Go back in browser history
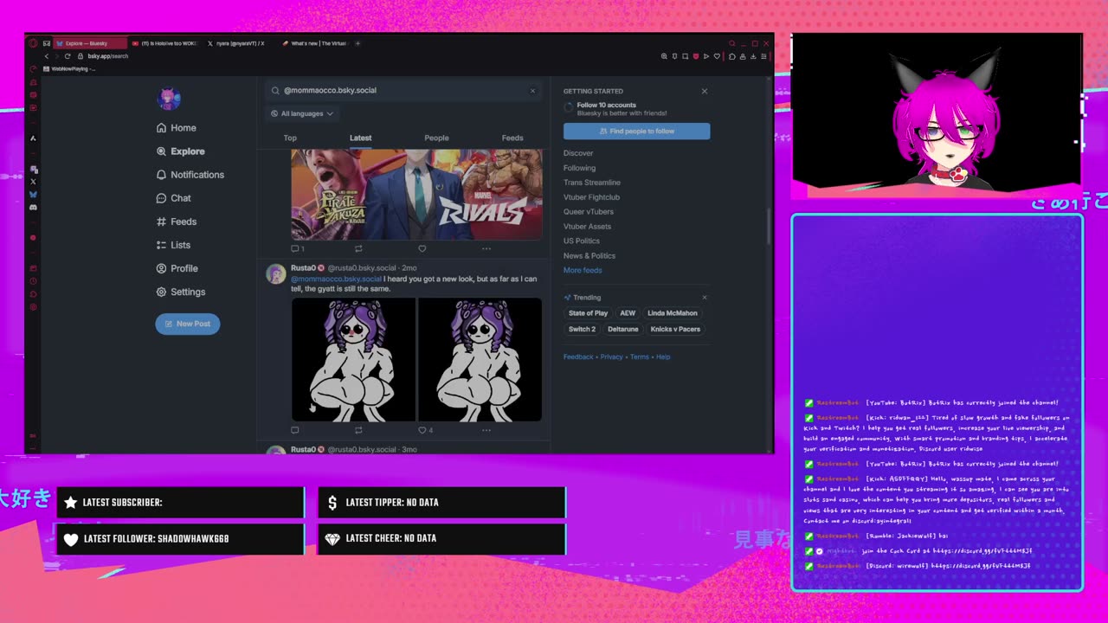Viewport: 1108px width, 623px height. pos(47,56)
